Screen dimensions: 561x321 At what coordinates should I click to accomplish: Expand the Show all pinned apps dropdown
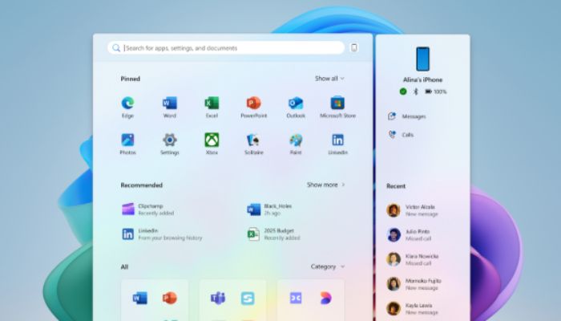click(x=329, y=79)
